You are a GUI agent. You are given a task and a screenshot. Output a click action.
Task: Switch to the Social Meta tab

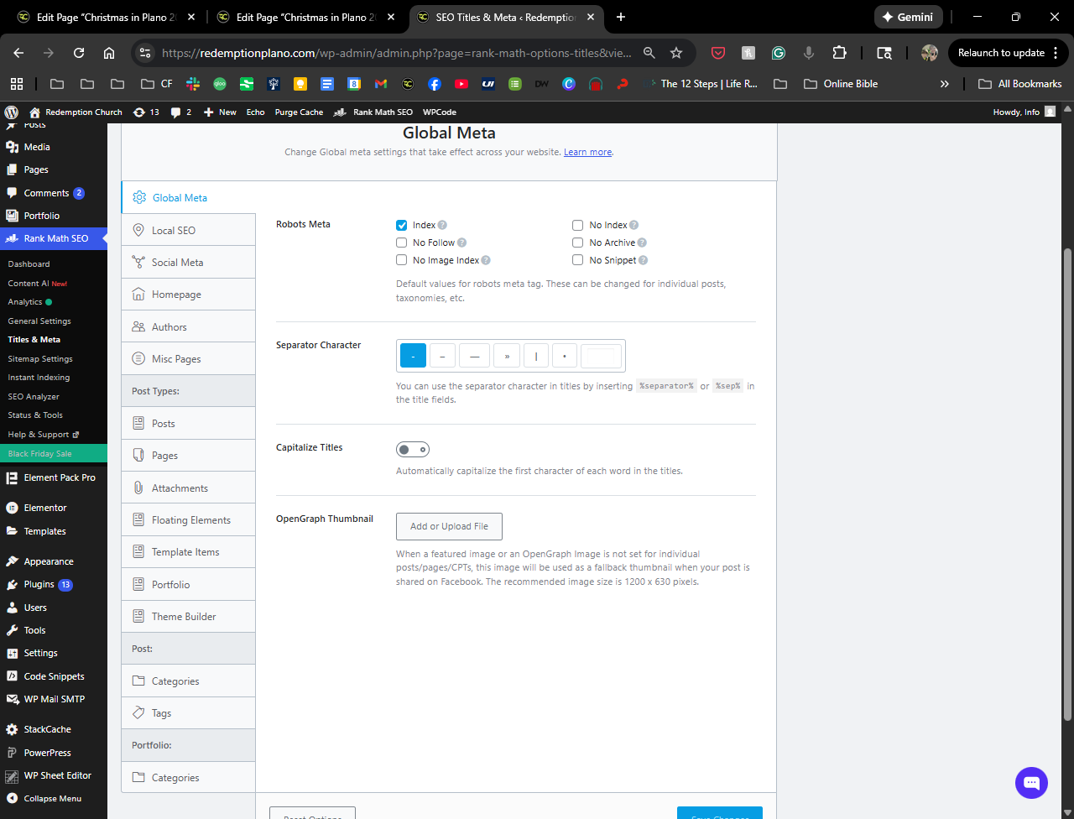tap(177, 263)
